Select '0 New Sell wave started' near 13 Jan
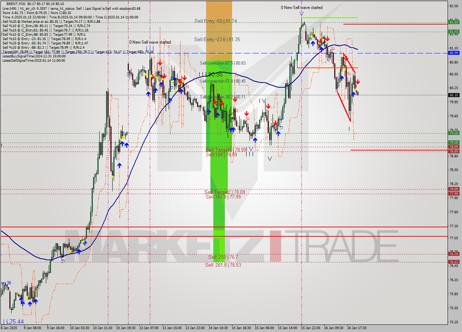Image resolution: width=462 pixels, height=332 pixels. click(150, 42)
